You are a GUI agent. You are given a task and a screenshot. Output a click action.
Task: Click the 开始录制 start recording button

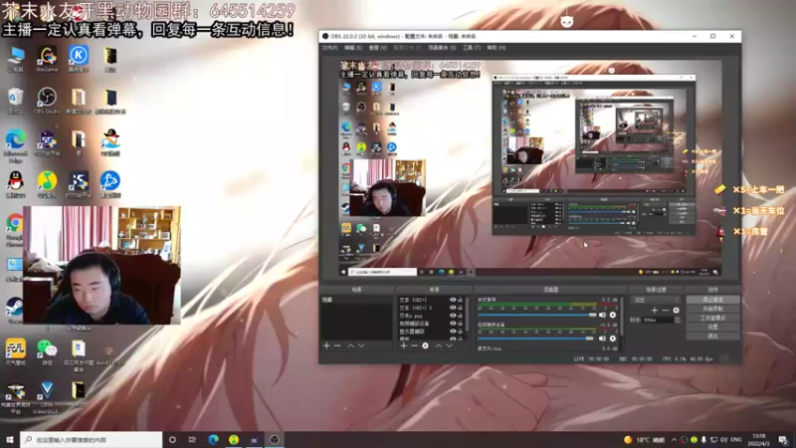(712, 309)
